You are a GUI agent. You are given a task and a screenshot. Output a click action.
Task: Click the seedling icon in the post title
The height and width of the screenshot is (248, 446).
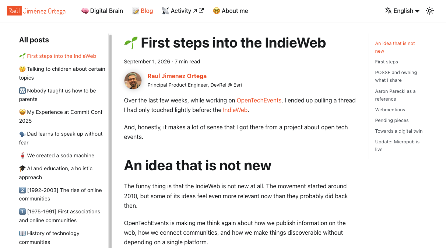pyautogui.click(x=131, y=43)
